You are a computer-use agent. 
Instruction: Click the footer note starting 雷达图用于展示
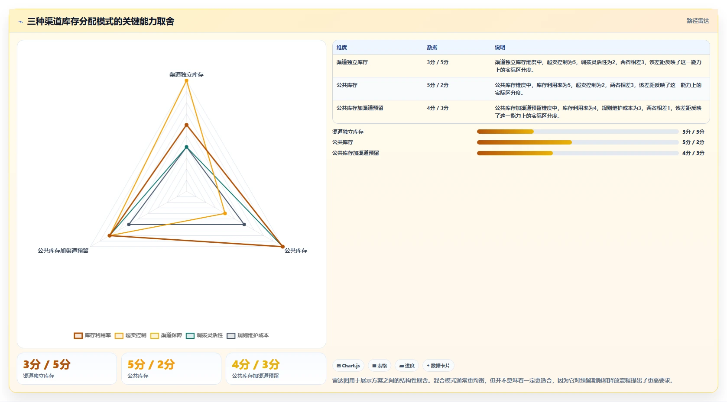[x=503, y=380]
